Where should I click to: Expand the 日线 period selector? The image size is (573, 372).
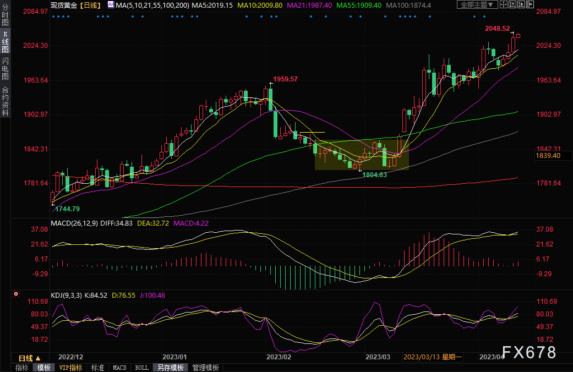click(30, 358)
